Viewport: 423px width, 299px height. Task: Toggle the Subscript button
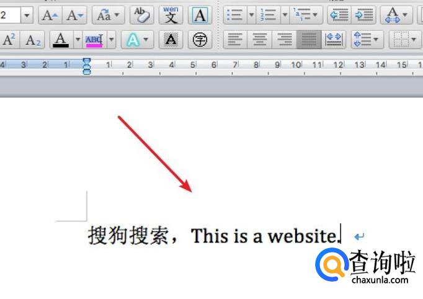(32, 40)
